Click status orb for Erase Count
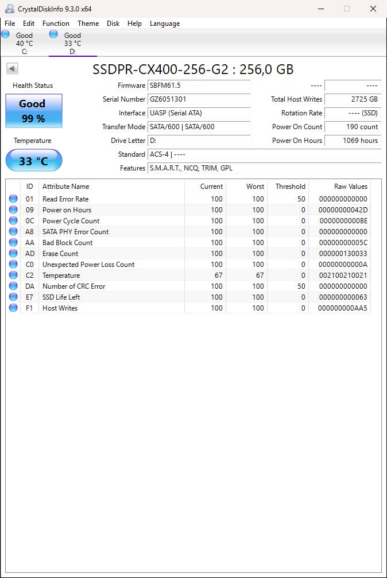 click(x=13, y=253)
